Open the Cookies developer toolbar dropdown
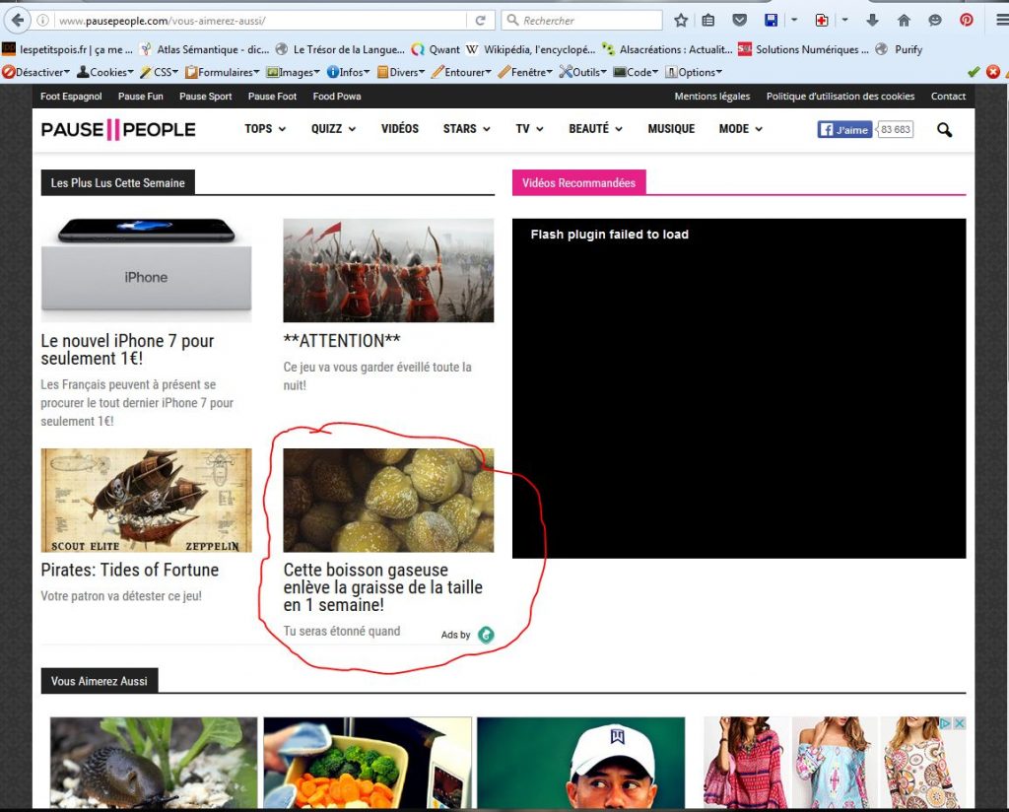The width and height of the screenshot is (1009, 812). pyautogui.click(x=107, y=72)
